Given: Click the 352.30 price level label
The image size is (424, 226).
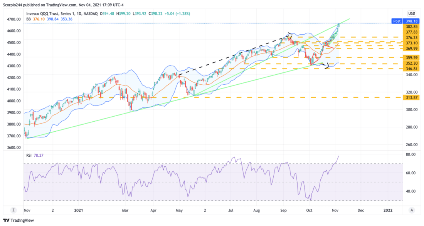Looking at the screenshot, I should point(412,64).
